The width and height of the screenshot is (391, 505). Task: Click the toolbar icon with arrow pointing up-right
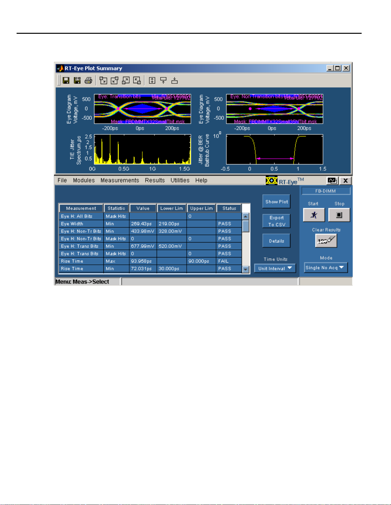[126, 81]
